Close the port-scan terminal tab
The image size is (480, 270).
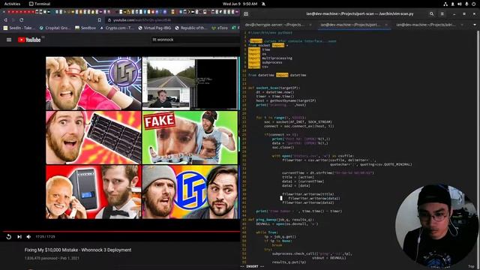386,25
